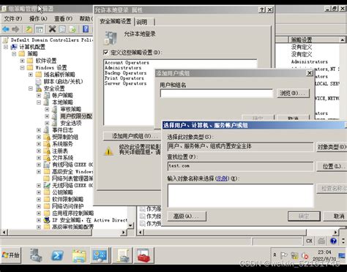Select 受限制的组 tree item
The height and width of the screenshot is (272, 347).
65,137
